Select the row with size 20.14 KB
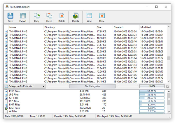 [86, 78]
